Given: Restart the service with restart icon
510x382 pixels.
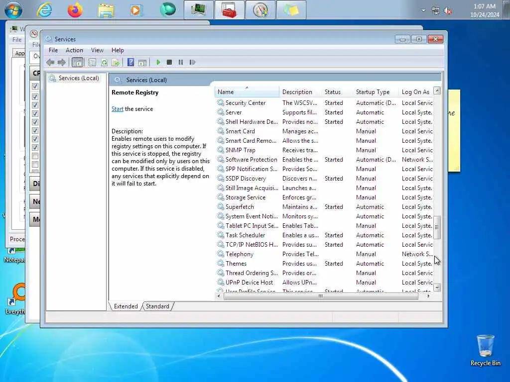Looking at the screenshot, I should click(x=192, y=62).
